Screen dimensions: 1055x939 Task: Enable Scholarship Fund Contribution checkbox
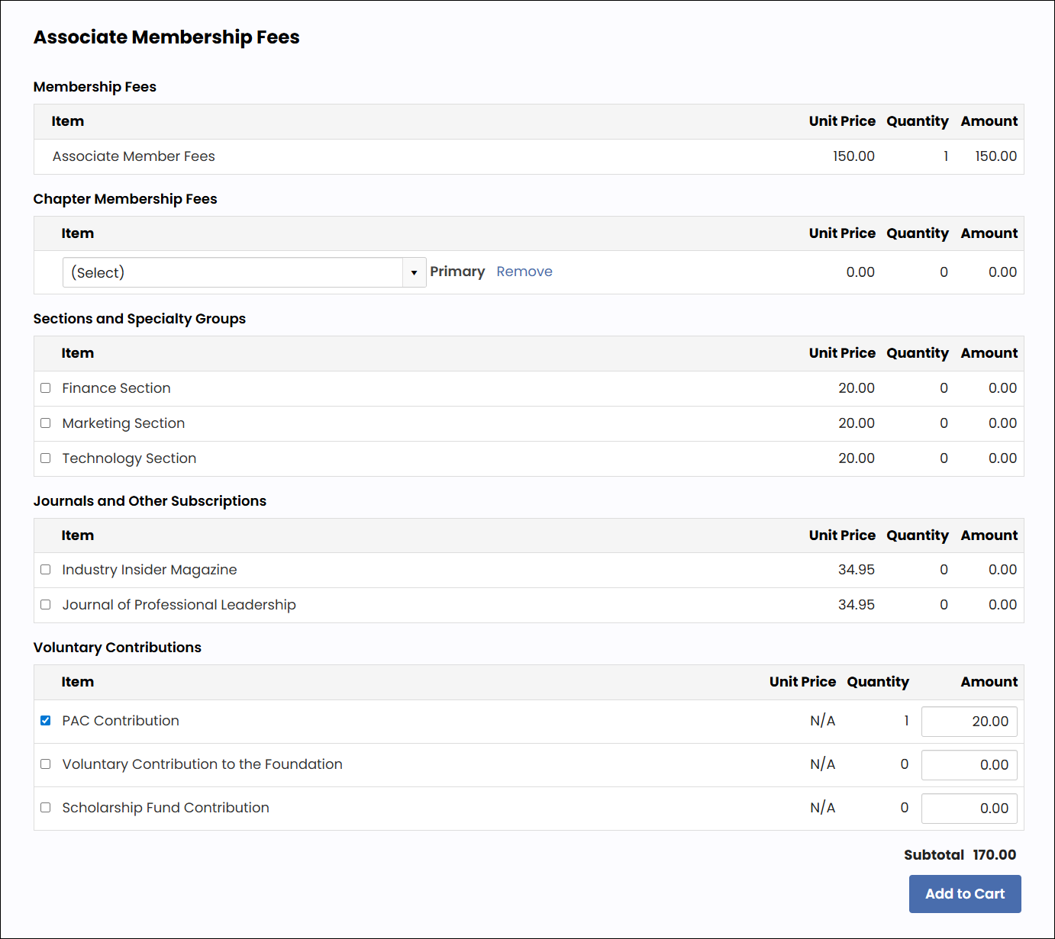pyautogui.click(x=46, y=808)
